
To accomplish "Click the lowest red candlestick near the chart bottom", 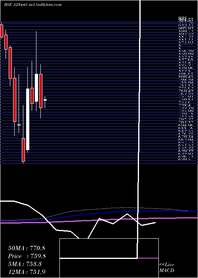I will (23, 150).
